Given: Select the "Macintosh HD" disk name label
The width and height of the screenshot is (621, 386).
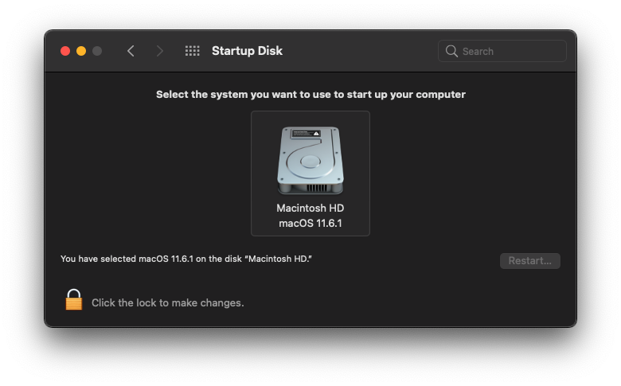Looking at the screenshot, I should tap(310, 208).
